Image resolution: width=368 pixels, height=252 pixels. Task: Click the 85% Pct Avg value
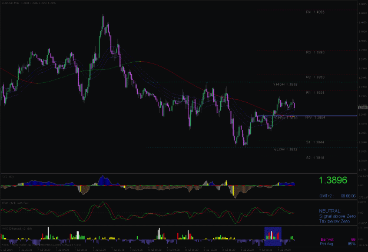click(352, 244)
